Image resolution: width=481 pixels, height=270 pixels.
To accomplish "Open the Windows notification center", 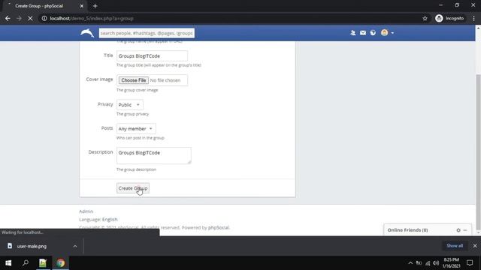I will click(470, 263).
